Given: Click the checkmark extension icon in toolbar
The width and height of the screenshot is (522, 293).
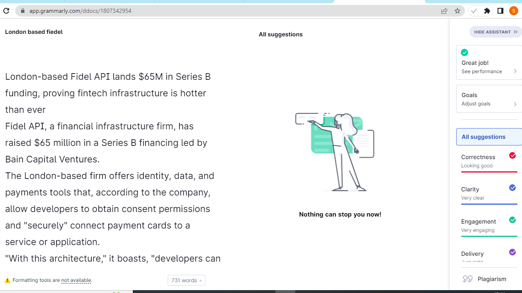Looking at the screenshot, I should coord(474,11).
